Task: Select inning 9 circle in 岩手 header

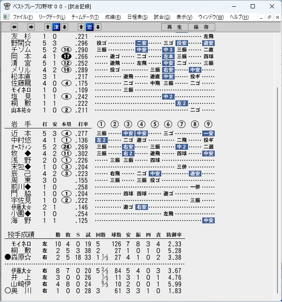Action: coord(208,124)
